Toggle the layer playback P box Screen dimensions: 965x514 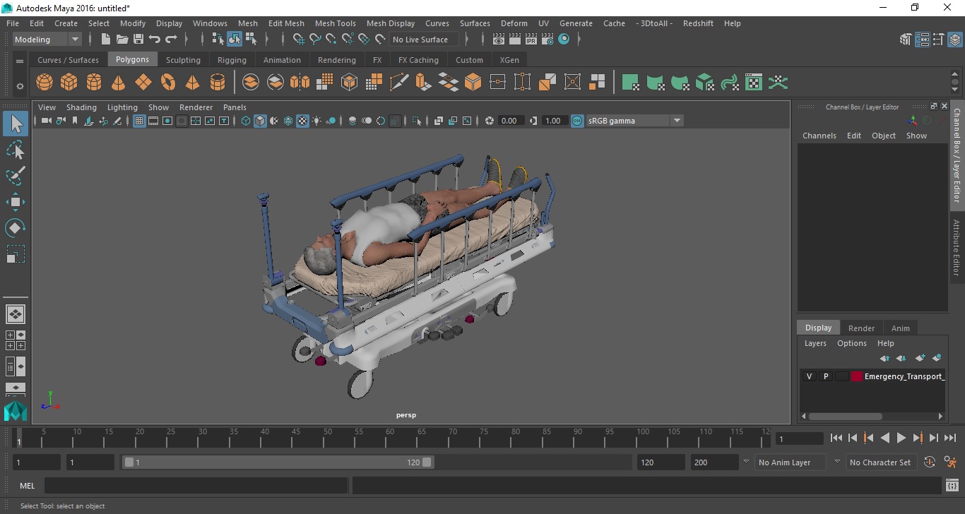point(825,376)
